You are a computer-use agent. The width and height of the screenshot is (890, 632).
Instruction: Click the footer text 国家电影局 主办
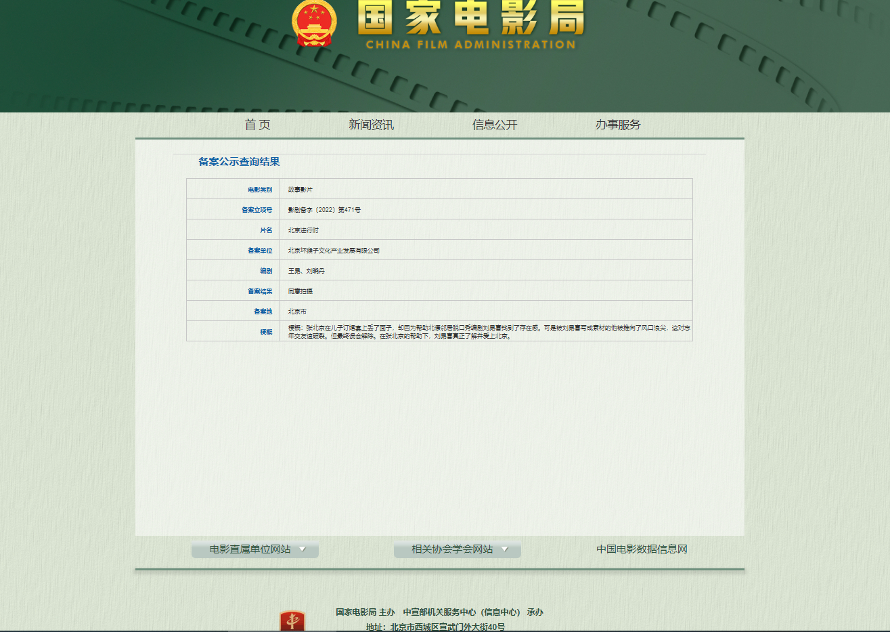tap(365, 612)
